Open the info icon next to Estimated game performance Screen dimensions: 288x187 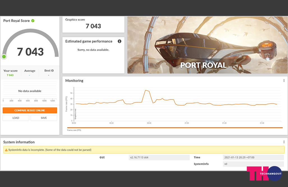(119, 41)
